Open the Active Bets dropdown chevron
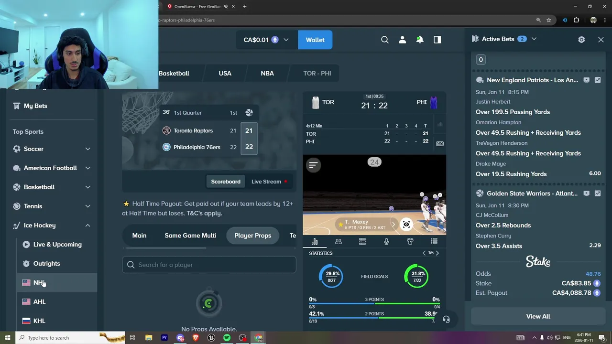This screenshot has width=612, height=344. [534, 39]
